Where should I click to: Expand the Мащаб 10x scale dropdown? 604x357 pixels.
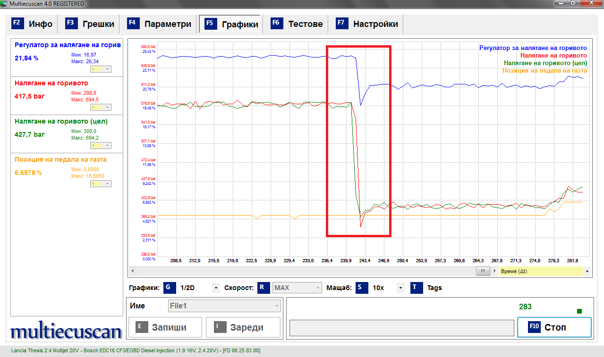click(x=400, y=288)
